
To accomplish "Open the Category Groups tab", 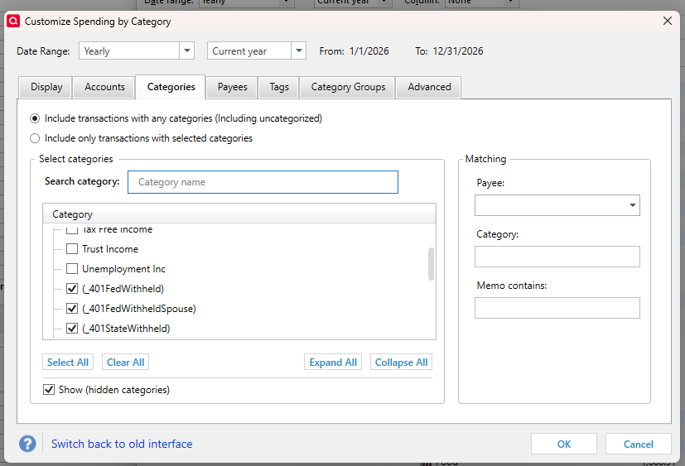I will click(348, 87).
